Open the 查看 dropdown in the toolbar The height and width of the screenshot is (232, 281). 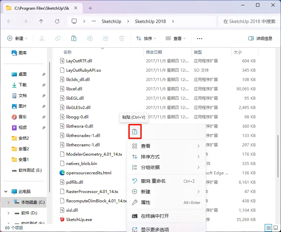point(176,38)
